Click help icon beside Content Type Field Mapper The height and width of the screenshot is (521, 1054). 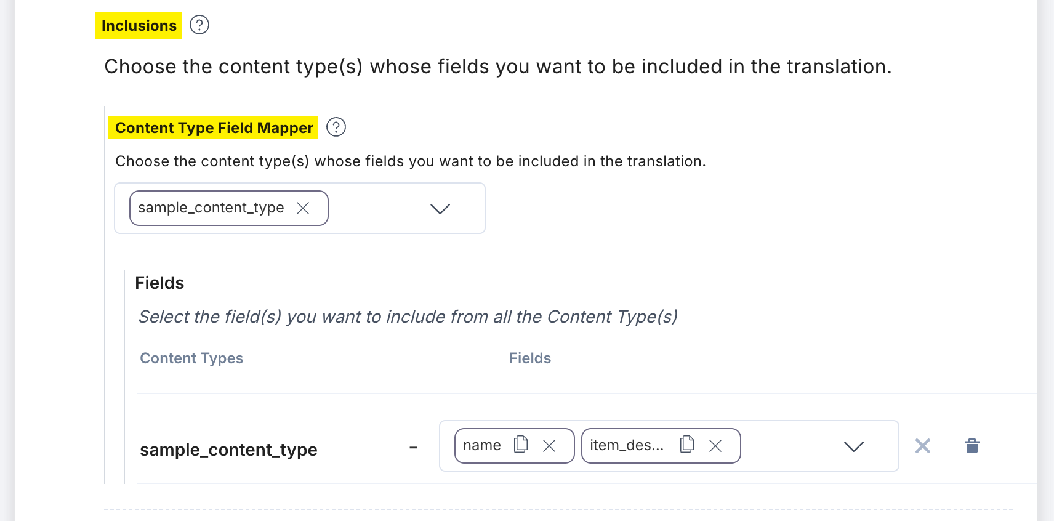[x=336, y=127]
